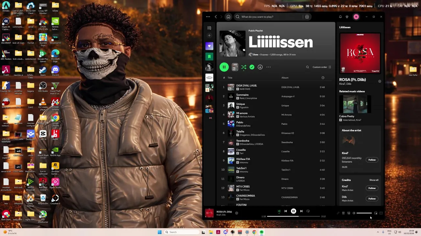Open Discord desktop shortcut

(x=55, y=71)
